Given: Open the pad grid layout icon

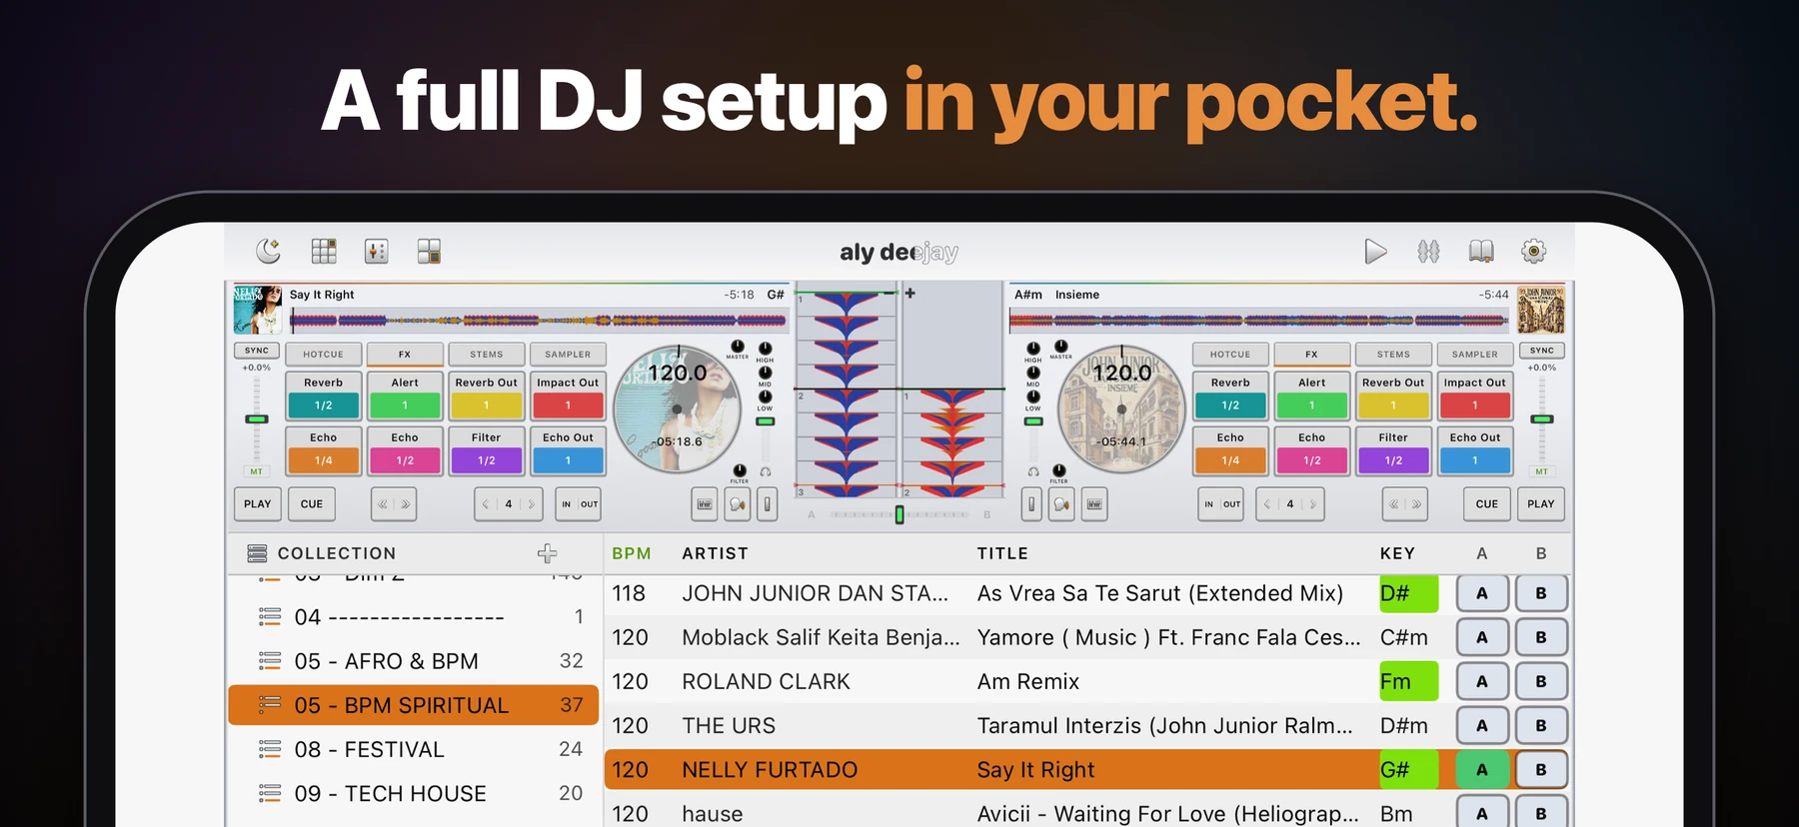Looking at the screenshot, I should tap(324, 251).
